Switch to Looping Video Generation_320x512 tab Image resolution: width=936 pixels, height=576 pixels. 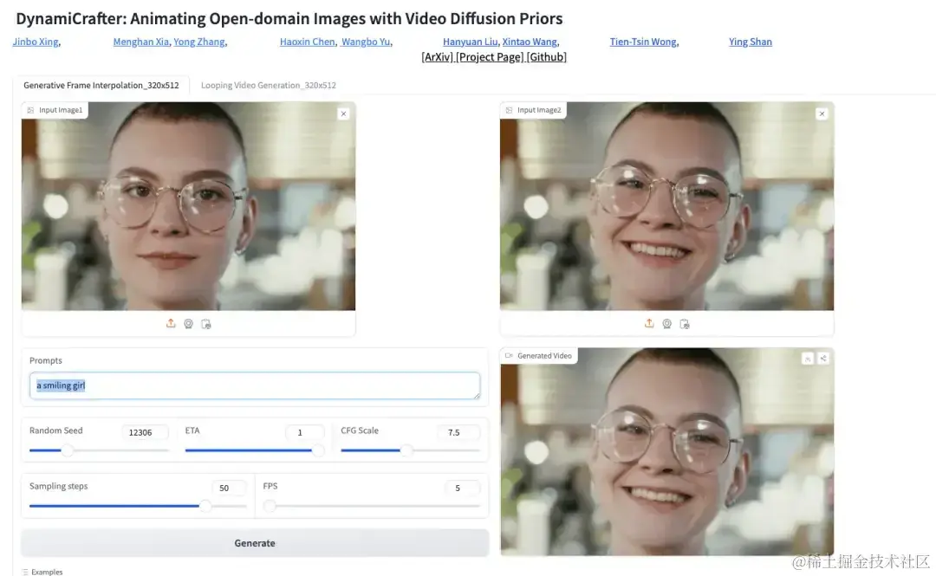[x=269, y=86]
